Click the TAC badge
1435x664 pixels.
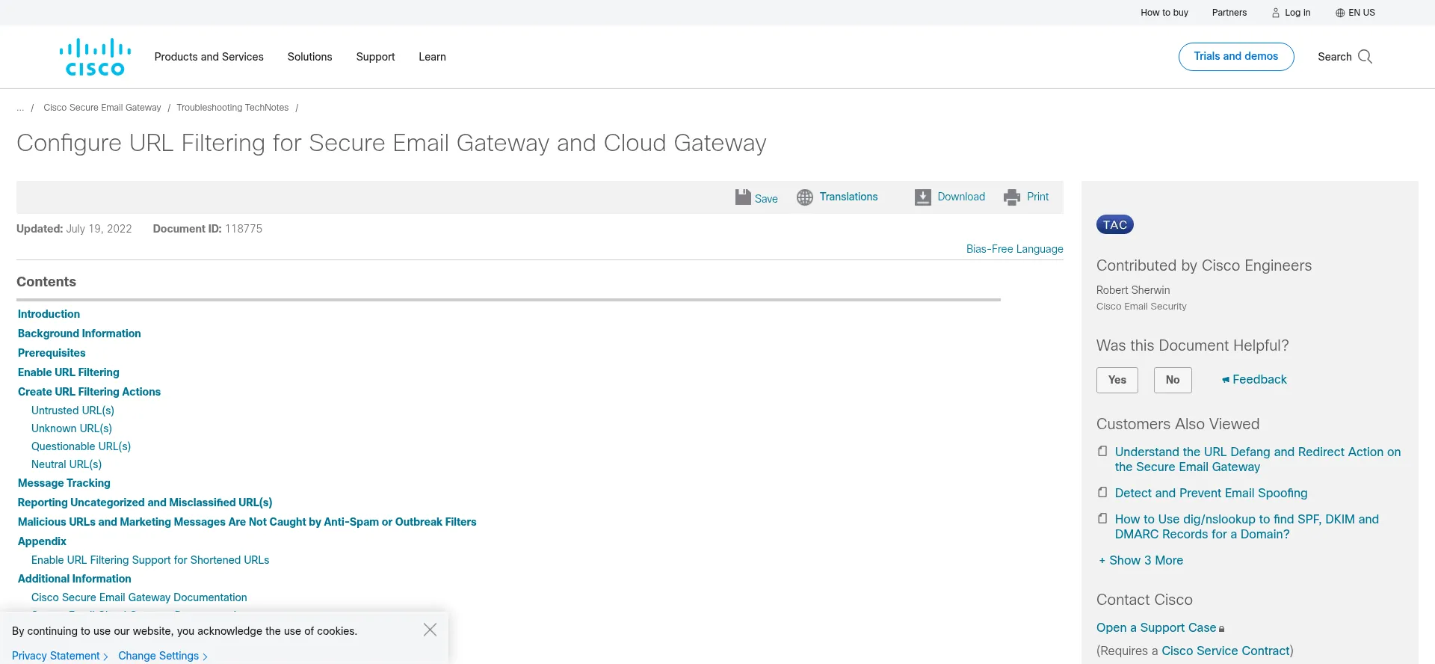[x=1115, y=225]
